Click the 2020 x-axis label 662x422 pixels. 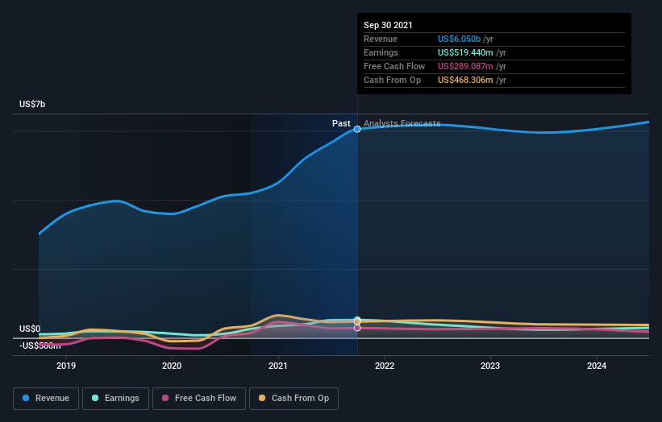(172, 366)
